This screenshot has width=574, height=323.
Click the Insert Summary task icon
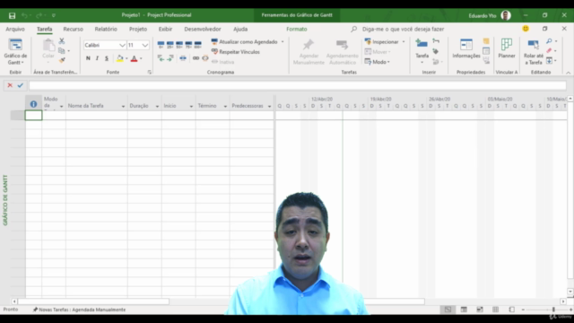(436, 41)
